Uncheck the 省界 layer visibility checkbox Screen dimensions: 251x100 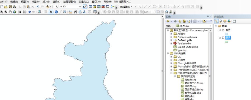(x=223, y=30)
